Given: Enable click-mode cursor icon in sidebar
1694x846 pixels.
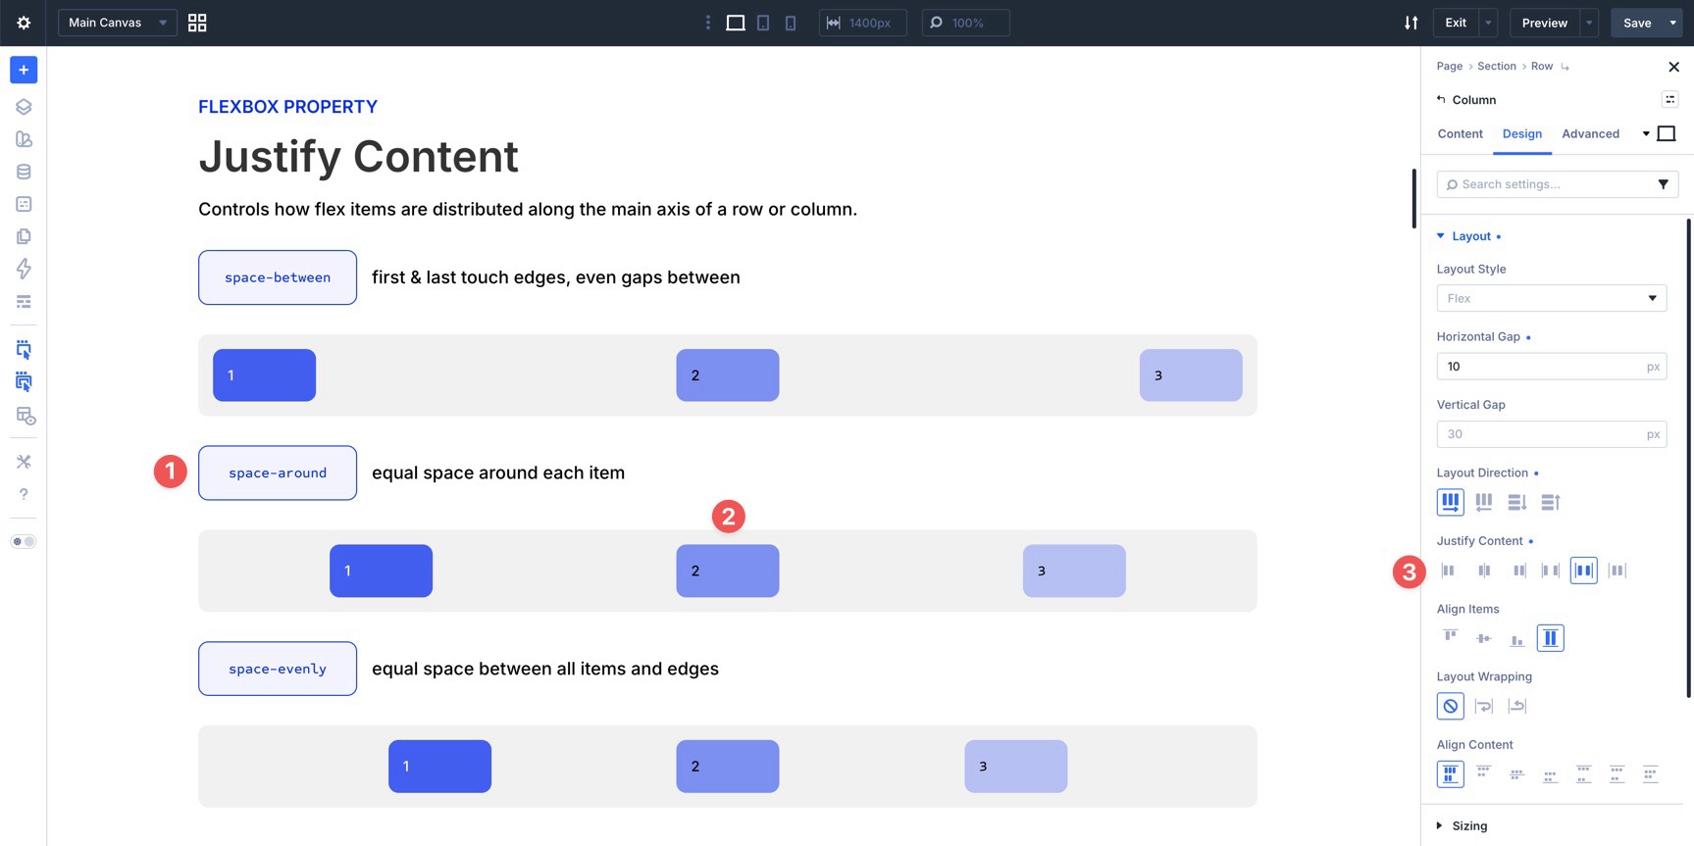Looking at the screenshot, I should coord(24,350).
